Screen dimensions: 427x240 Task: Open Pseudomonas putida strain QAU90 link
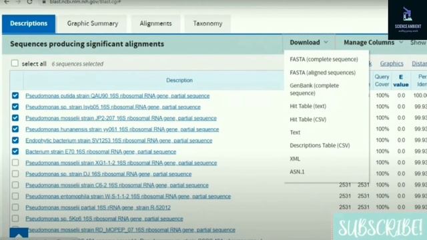pos(117,96)
